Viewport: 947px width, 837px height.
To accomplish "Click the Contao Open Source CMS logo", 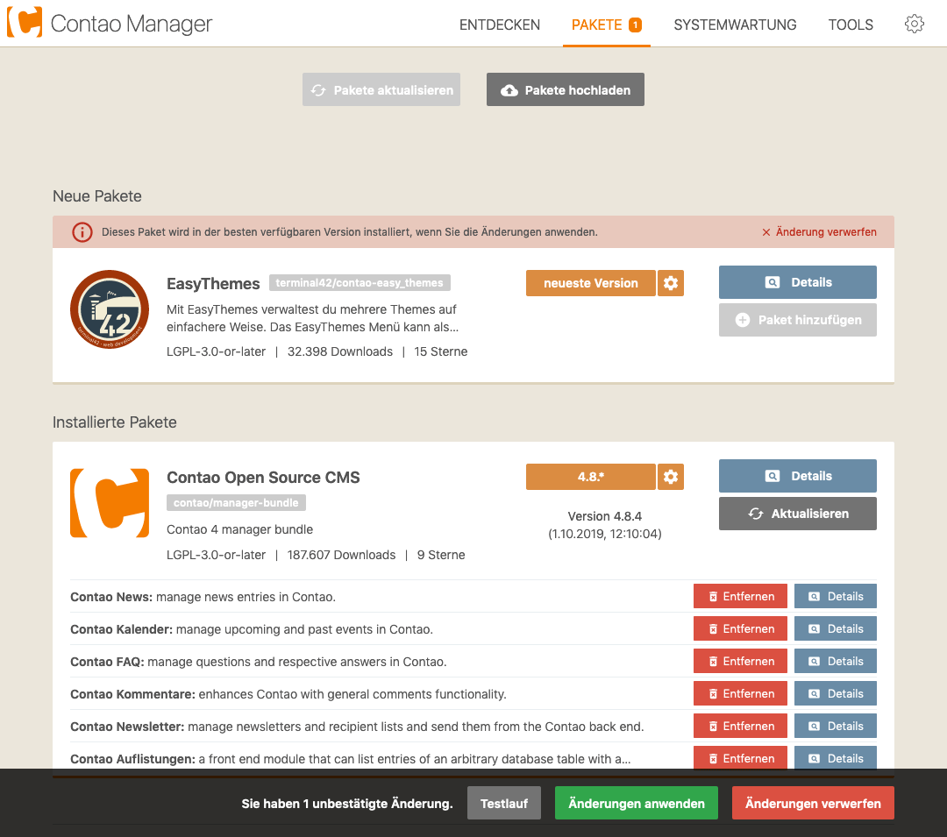I will click(110, 503).
